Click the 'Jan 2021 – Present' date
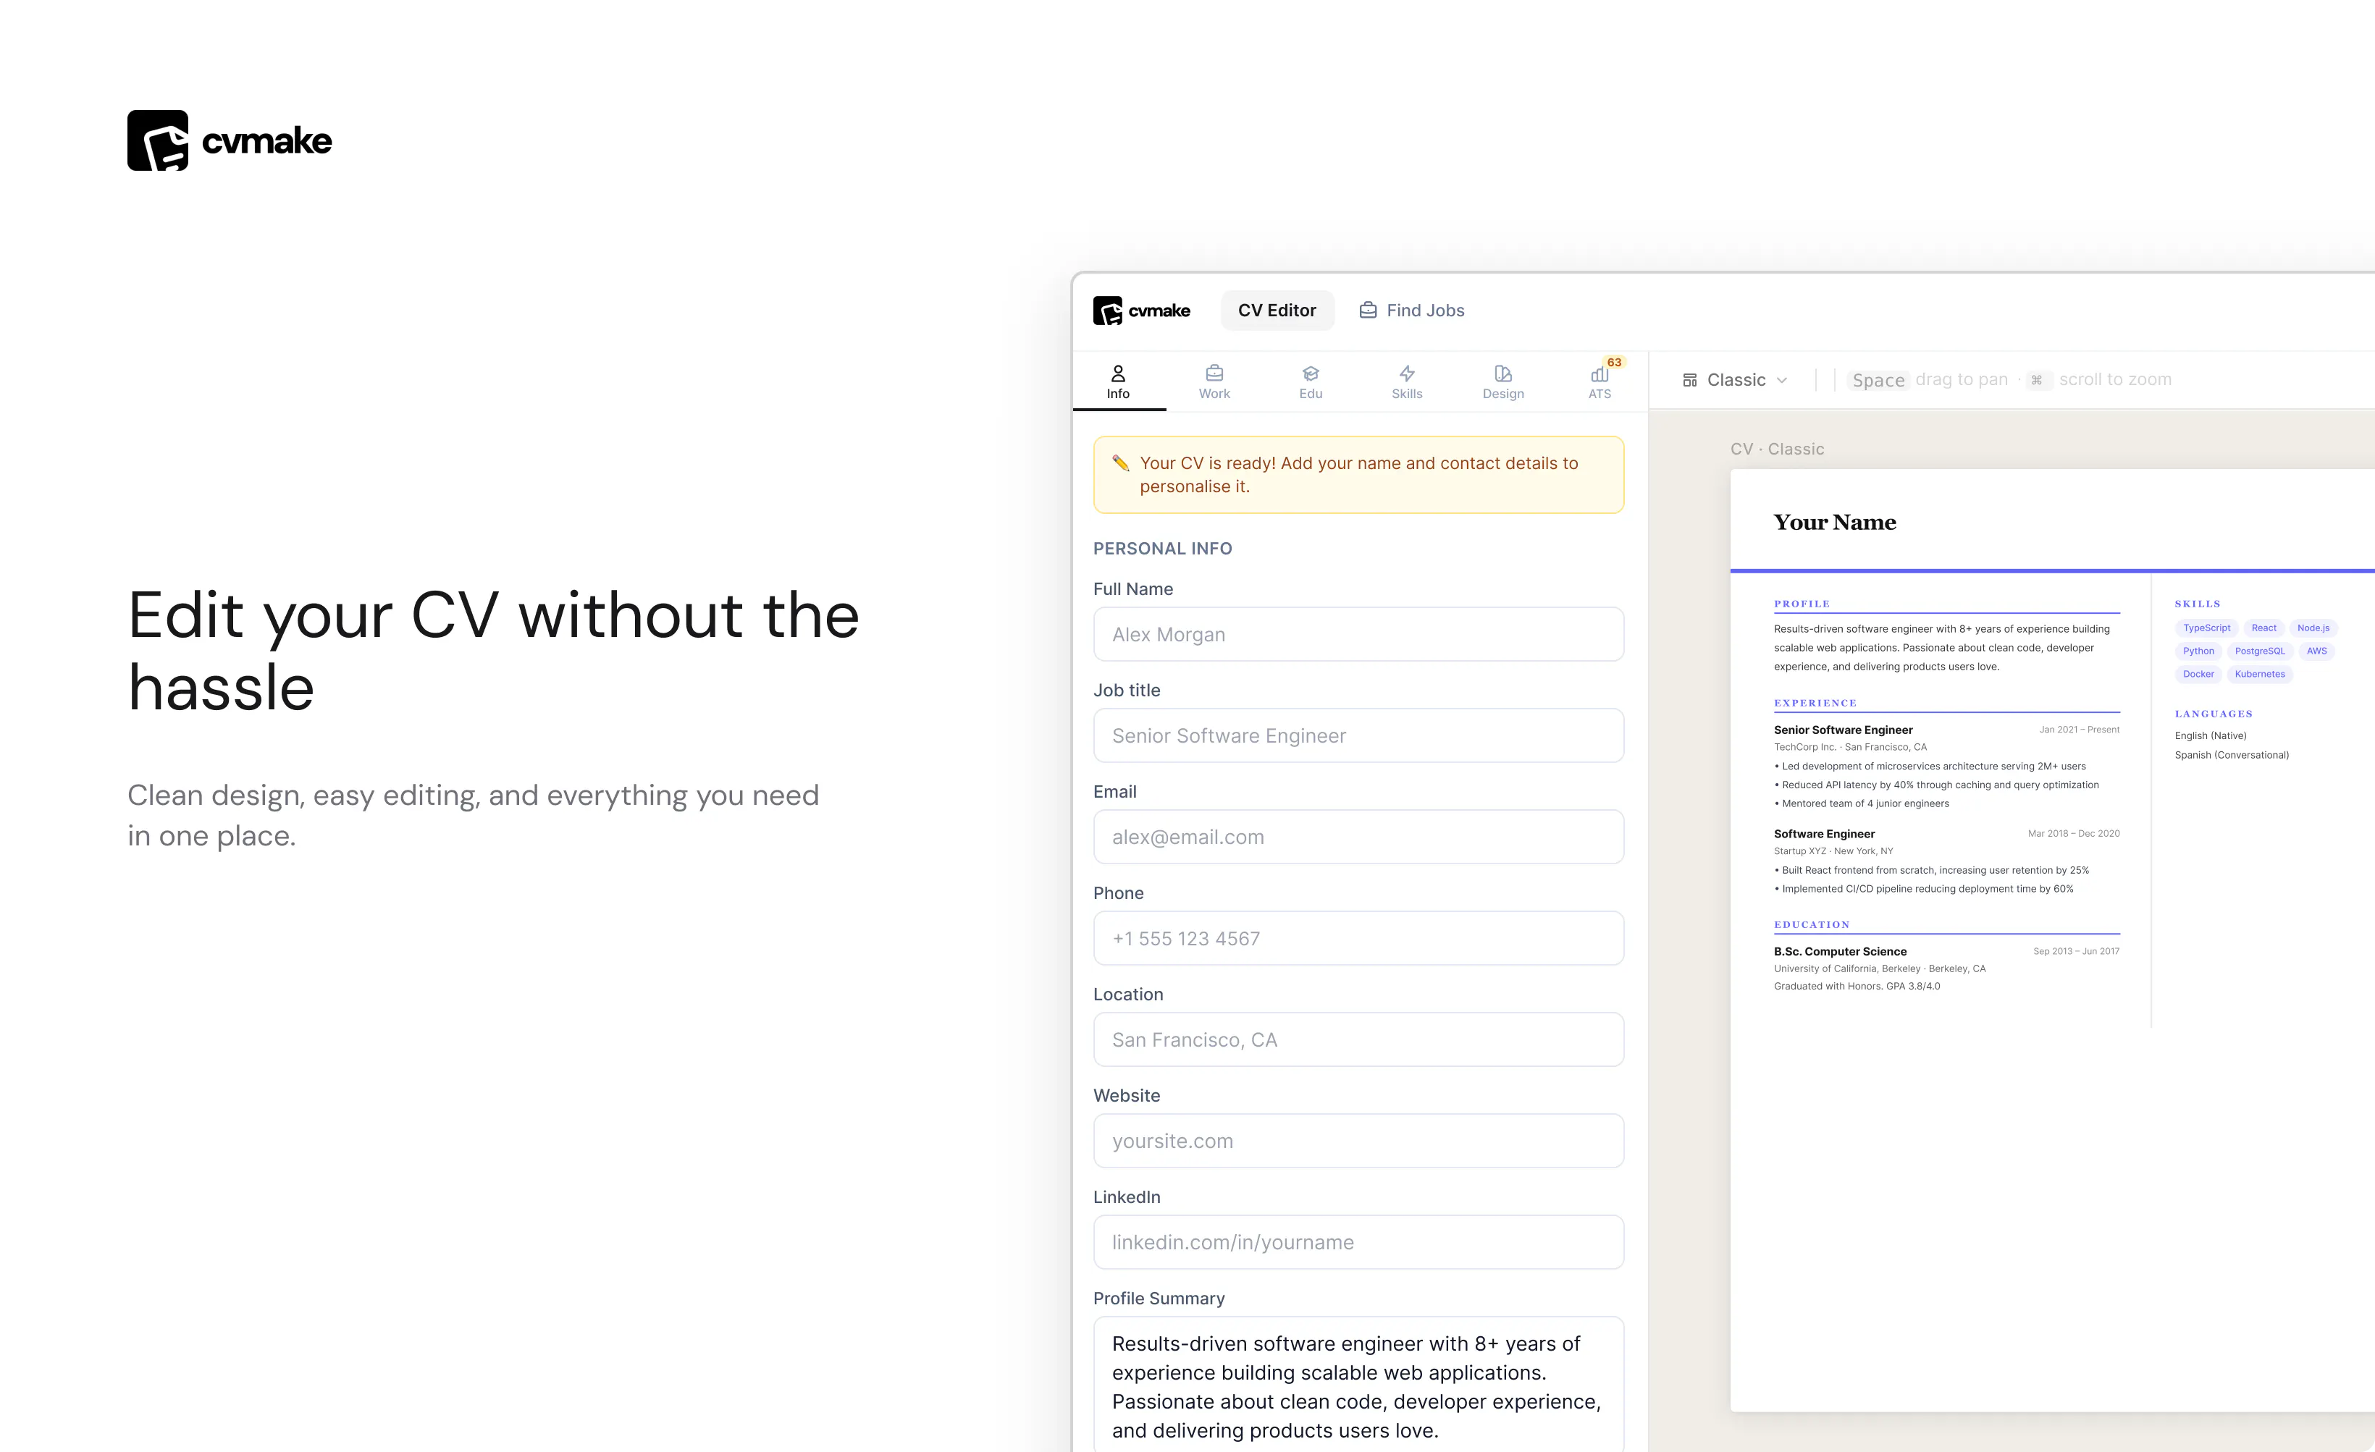 pyautogui.click(x=2079, y=730)
